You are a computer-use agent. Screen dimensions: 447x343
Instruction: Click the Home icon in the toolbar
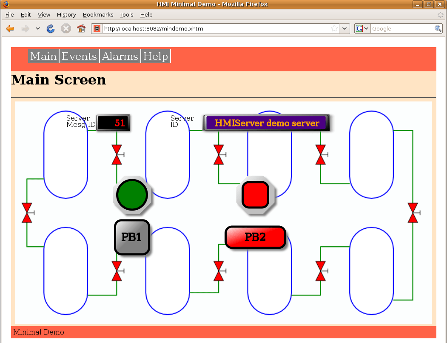pos(81,28)
